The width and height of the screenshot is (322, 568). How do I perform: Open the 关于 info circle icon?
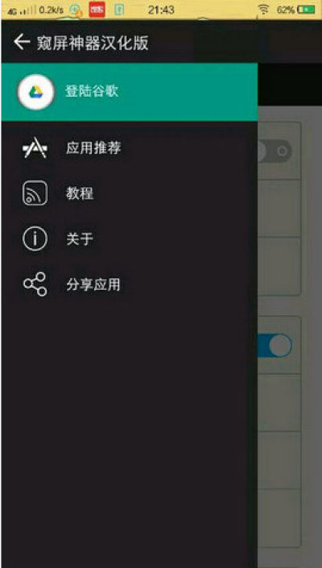point(35,239)
